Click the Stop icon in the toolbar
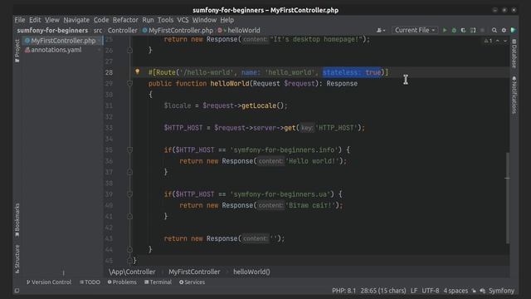This screenshot has width=531, height=299. pyautogui.click(x=482, y=30)
